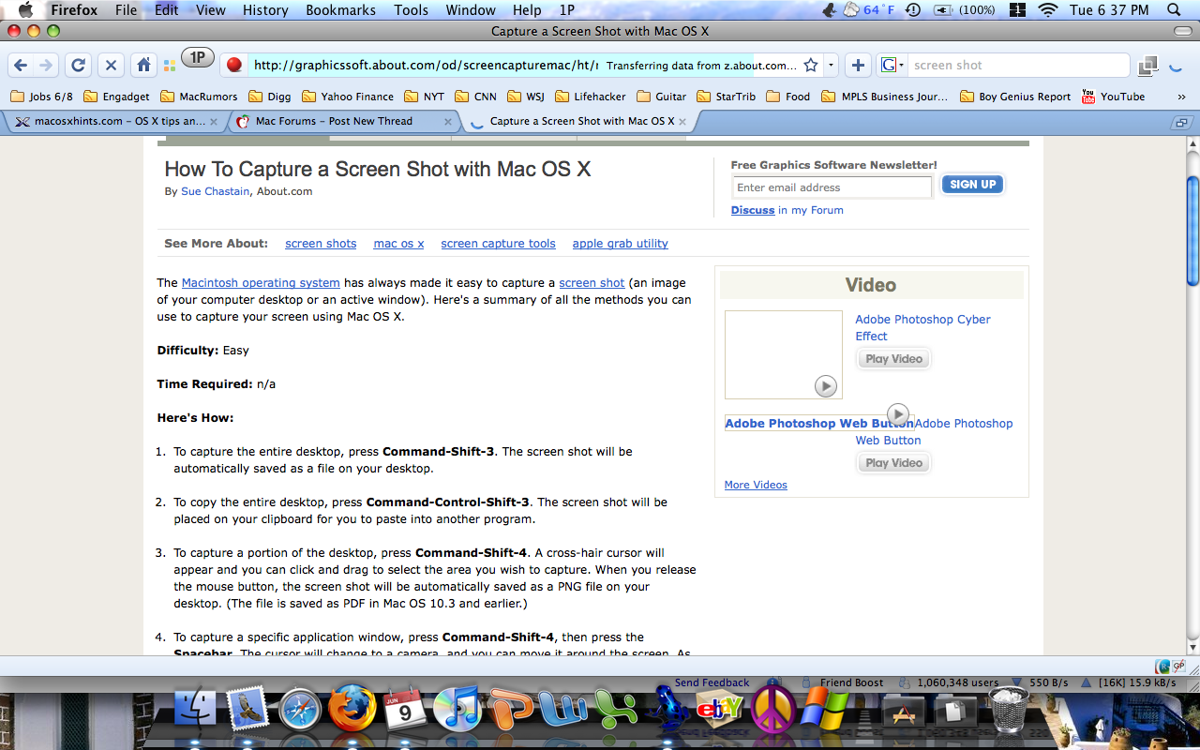Launch Excel from the Dock
This screenshot has width=1200, height=750.
click(x=616, y=710)
